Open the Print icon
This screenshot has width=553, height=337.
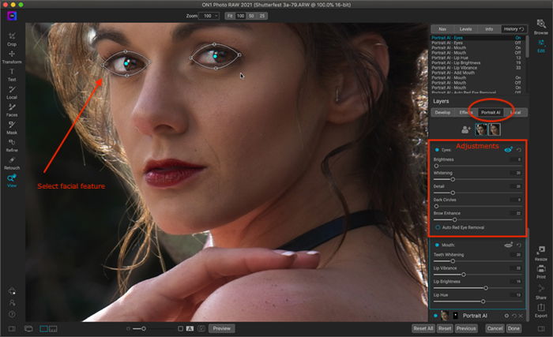pos(540,271)
